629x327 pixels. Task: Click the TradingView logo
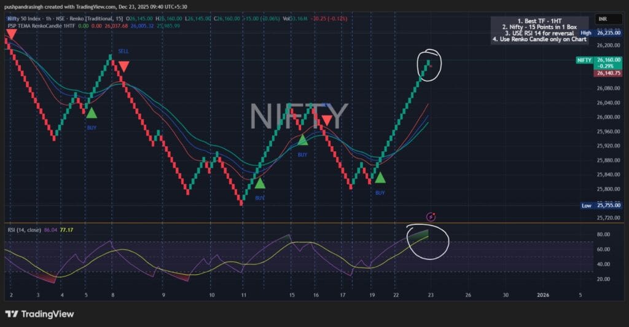pos(39,314)
